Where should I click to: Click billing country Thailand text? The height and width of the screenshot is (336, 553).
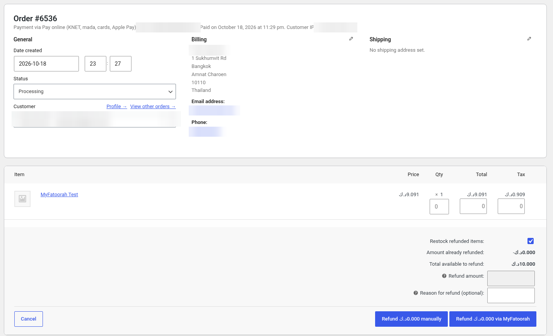[x=201, y=90]
